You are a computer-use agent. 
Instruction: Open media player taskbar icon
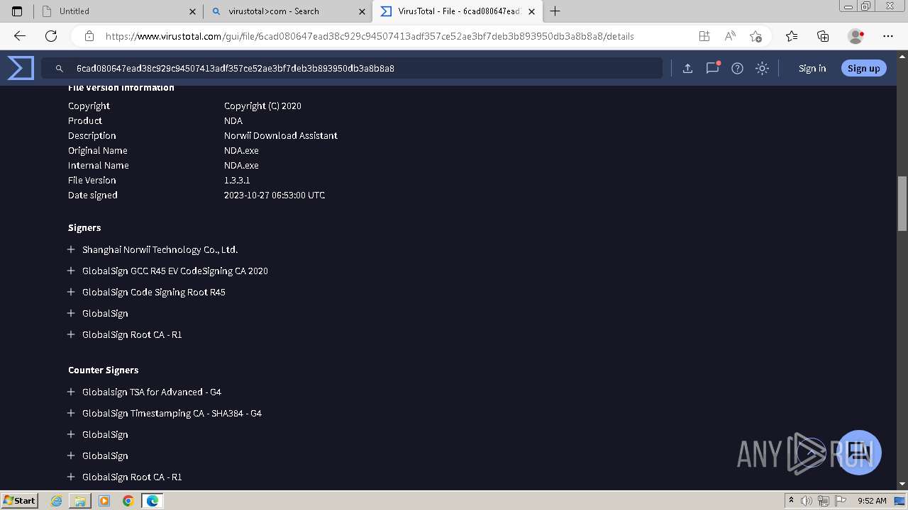pyautogui.click(x=104, y=501)
